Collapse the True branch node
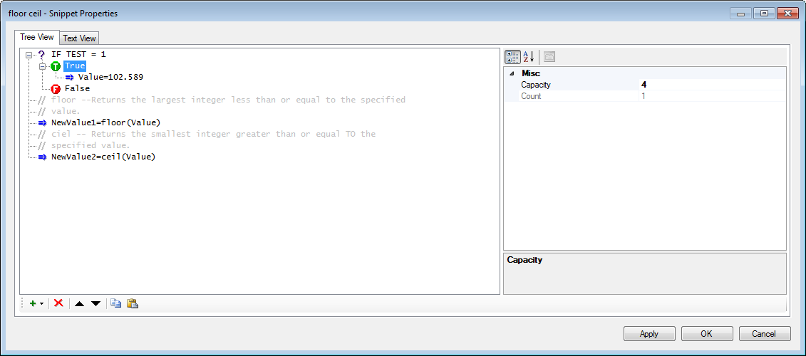This screenshot has width=806, height=356. (43, 66)
